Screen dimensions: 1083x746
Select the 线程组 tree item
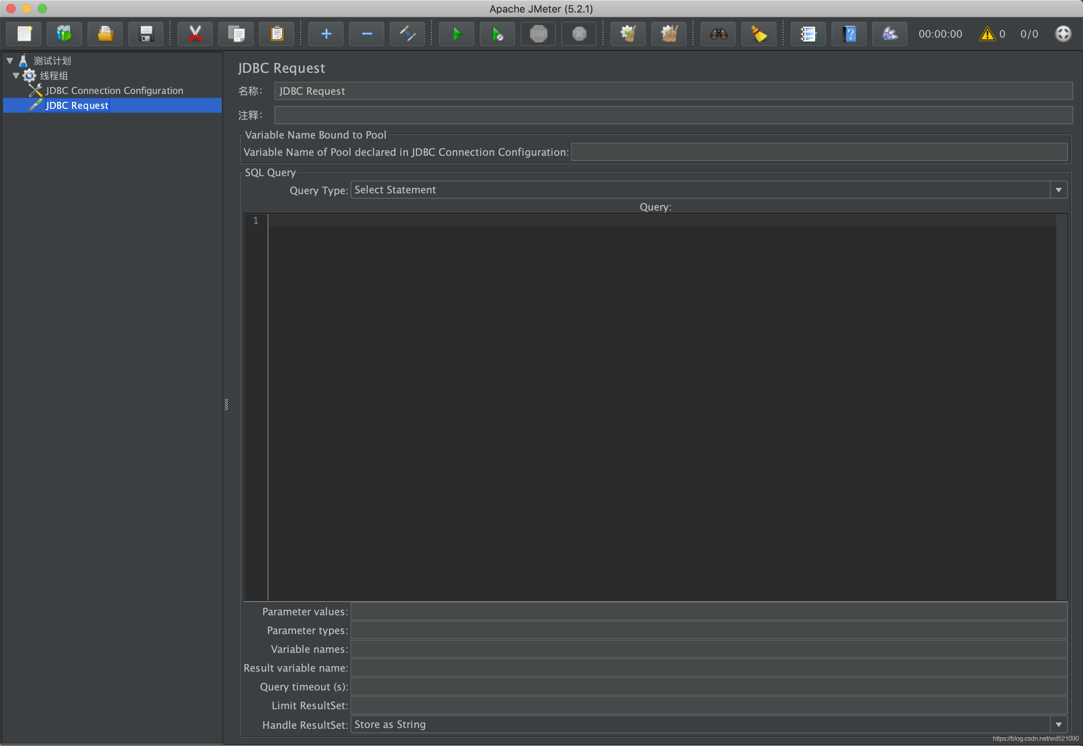coord(54,75)
